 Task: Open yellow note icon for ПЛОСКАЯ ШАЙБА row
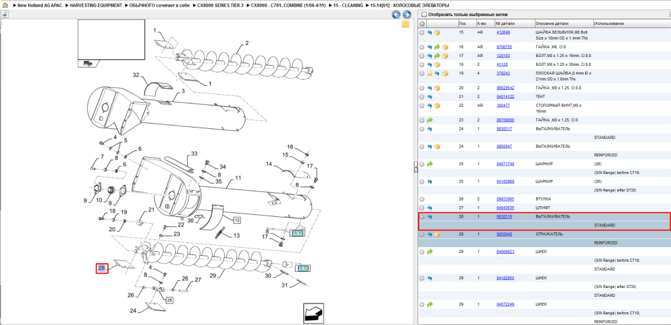click(429, 73)
